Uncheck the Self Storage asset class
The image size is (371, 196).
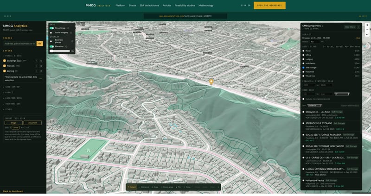304,68
